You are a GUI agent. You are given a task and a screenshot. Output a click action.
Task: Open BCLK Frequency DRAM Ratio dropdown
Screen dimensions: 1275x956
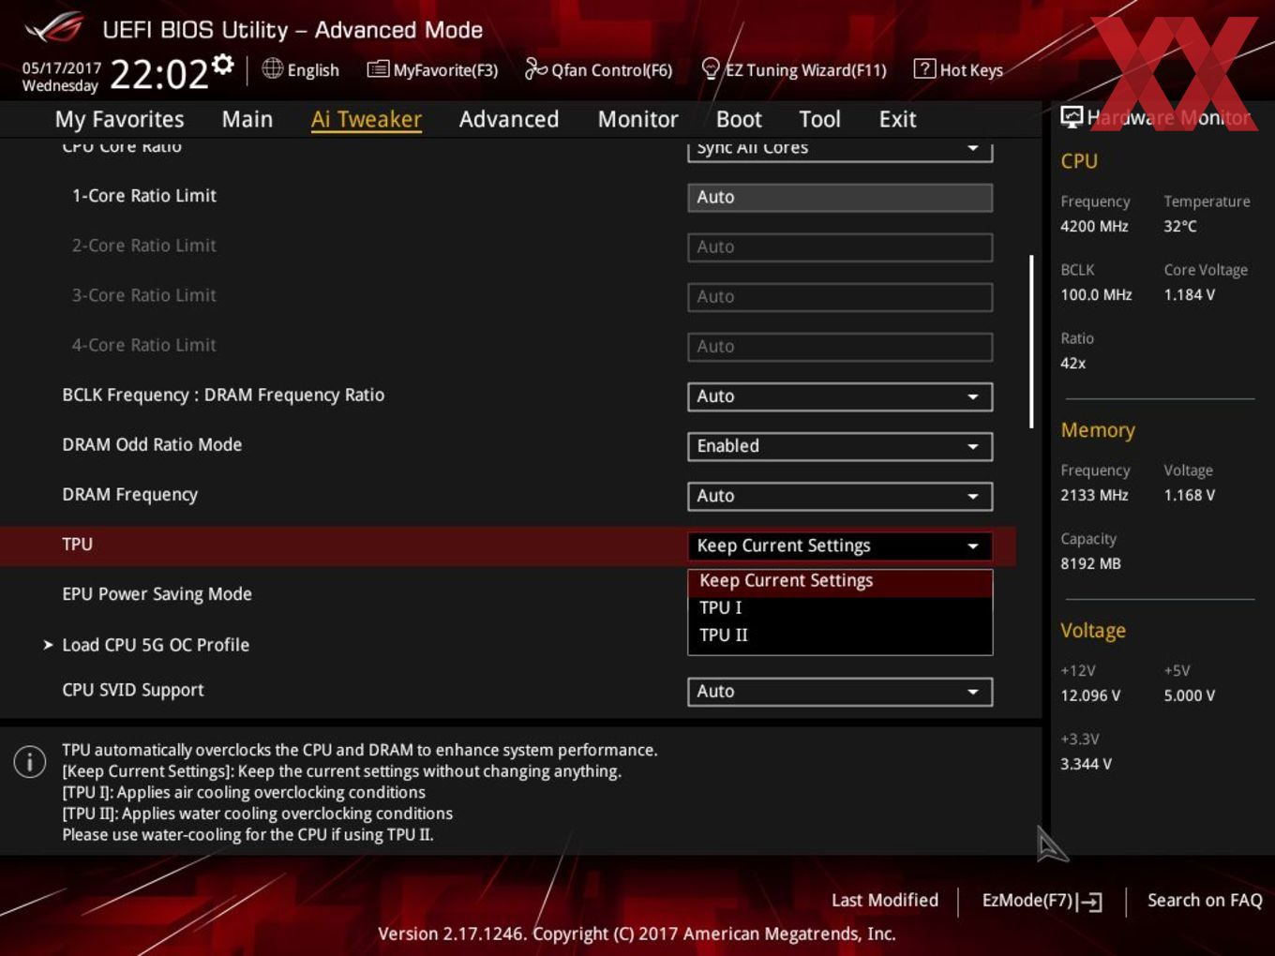(x=840, y=396)
